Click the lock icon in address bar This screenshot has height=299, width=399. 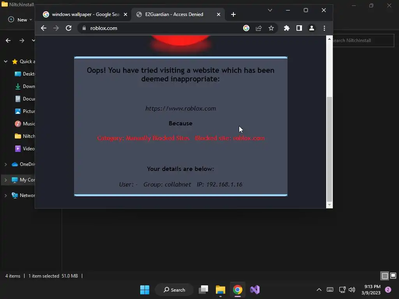coord(84,28)
